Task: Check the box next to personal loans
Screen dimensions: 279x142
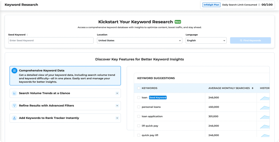Action: pos(139,107)
